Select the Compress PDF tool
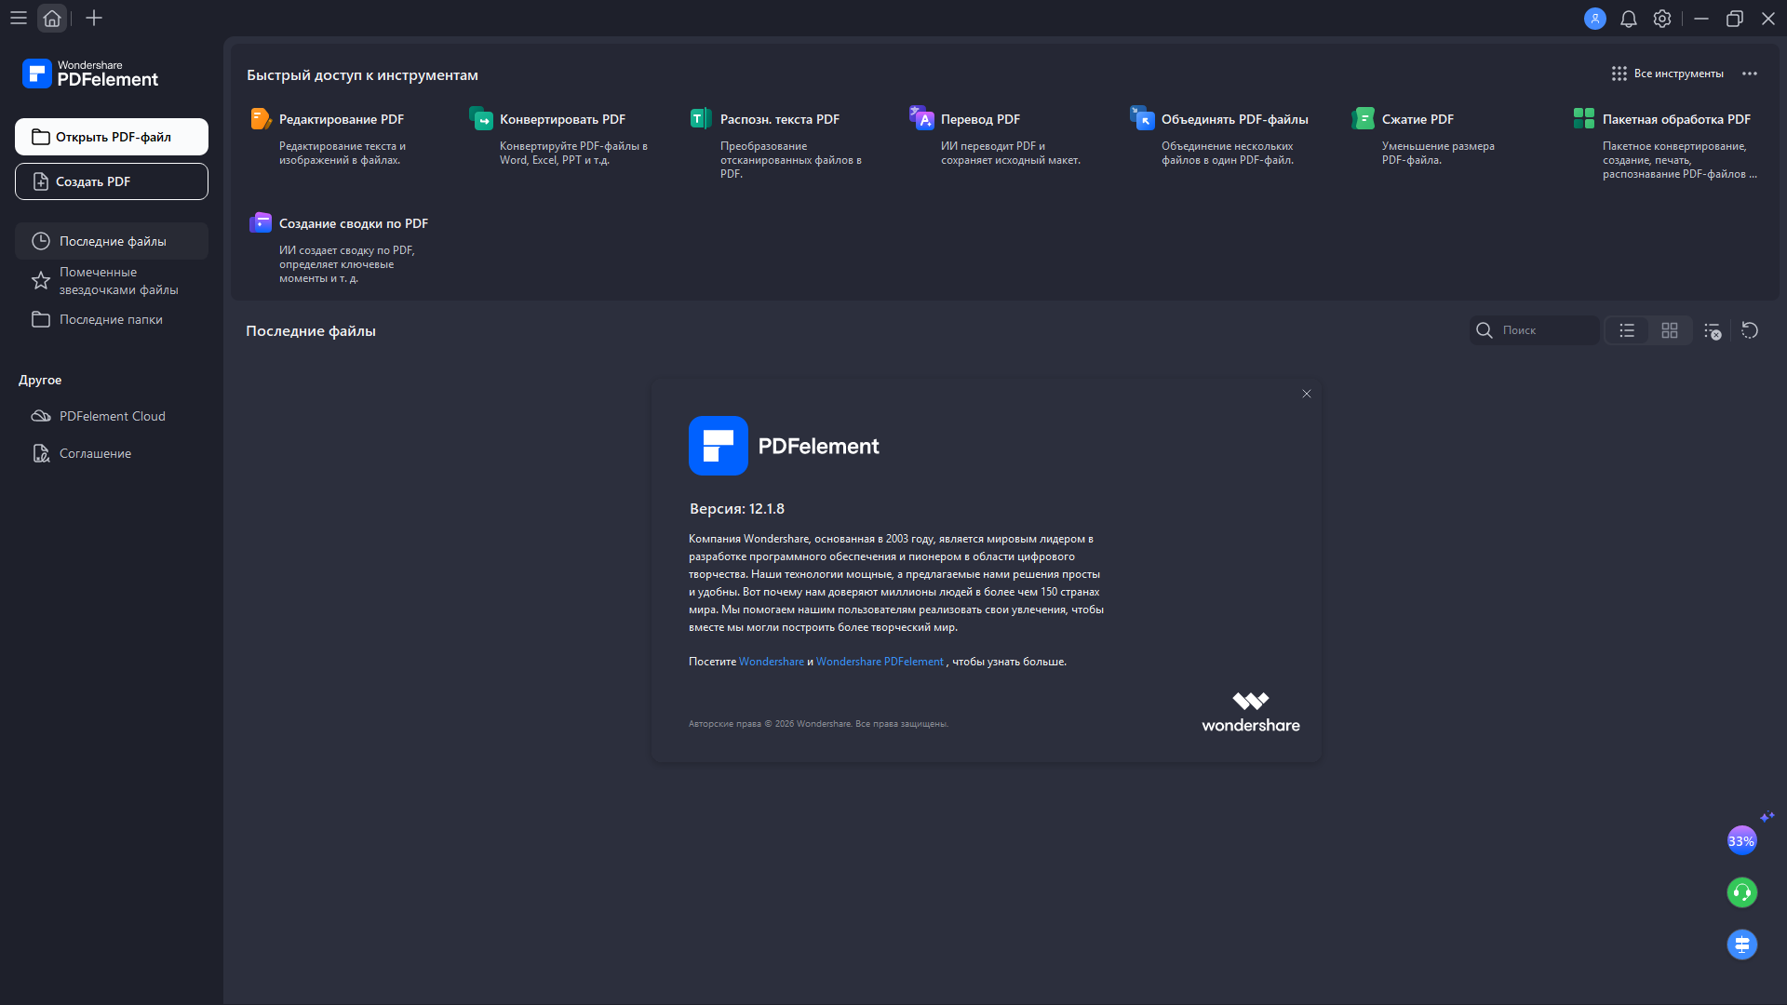Screen dimensions: 1787x1005 1363,119
